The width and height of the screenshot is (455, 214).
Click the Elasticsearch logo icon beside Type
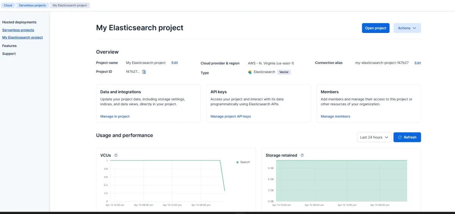click(x=250, y=72)
